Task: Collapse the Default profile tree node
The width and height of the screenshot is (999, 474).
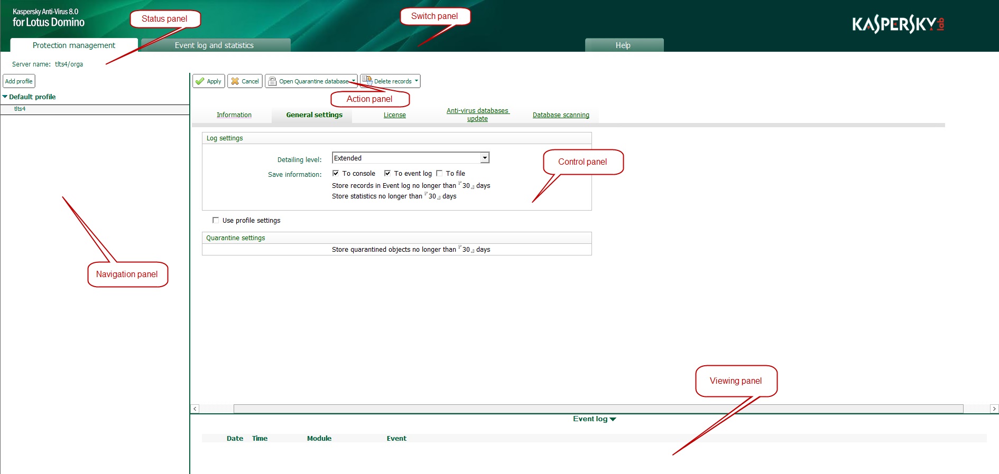Action: pos(5,97)
